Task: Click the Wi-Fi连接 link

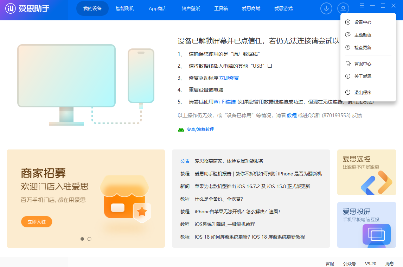Action: pos(225,102)
